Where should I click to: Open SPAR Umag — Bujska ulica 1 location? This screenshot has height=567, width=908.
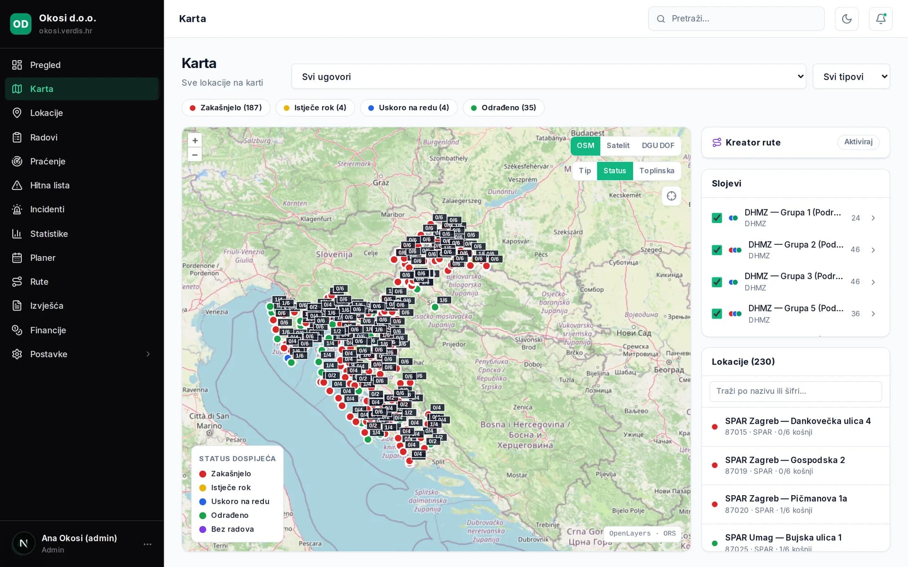[795, 539]
